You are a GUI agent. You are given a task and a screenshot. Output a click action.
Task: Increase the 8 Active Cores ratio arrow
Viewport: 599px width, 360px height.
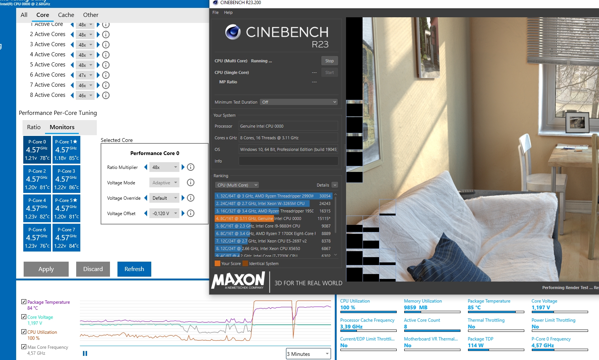pos(98,95)
